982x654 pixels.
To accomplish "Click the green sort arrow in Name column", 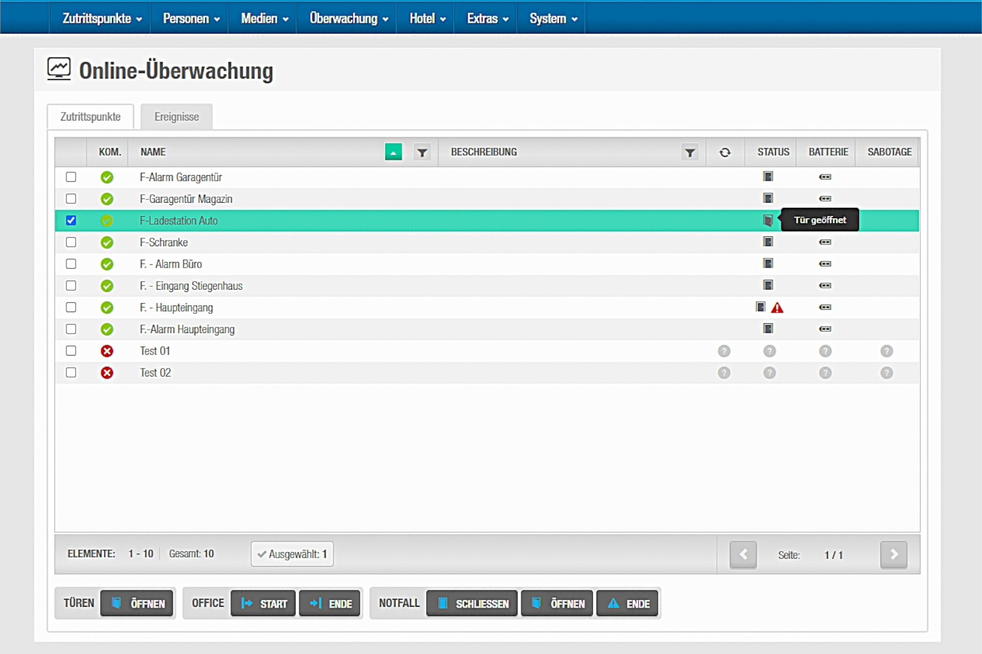I will tap(393, 152).
